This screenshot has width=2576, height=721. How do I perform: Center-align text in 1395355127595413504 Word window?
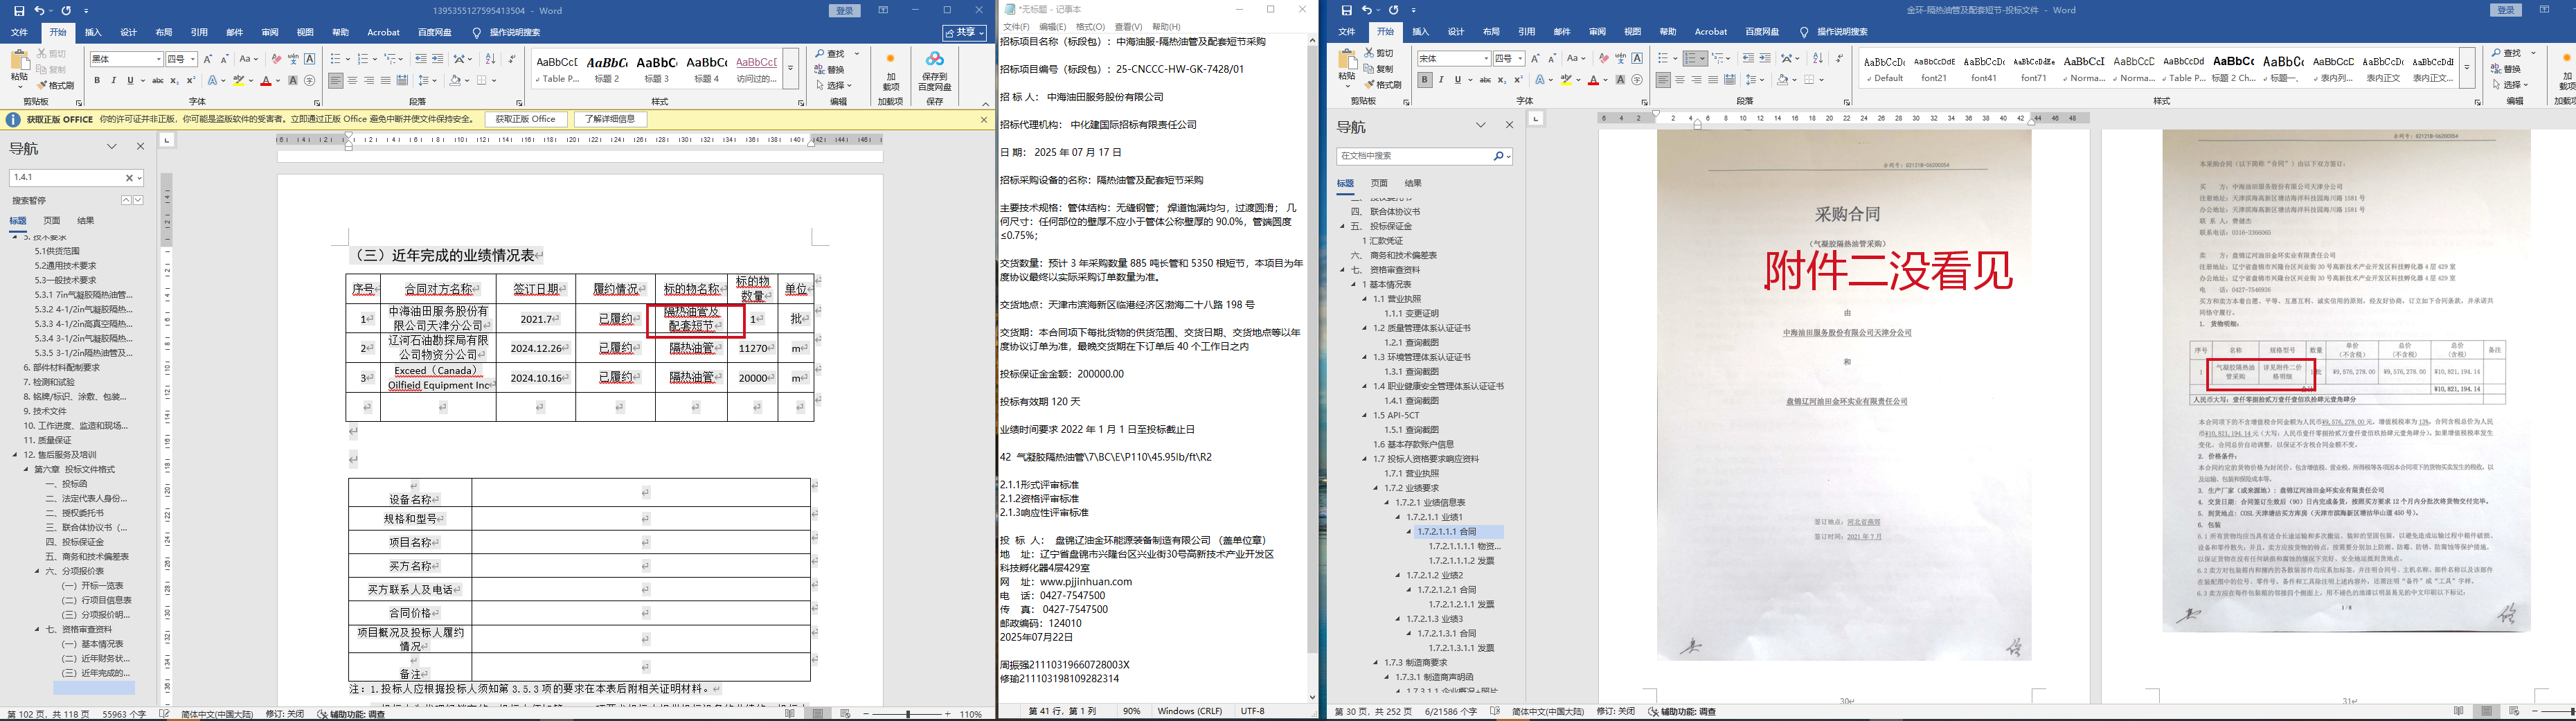tap(352, 81)
